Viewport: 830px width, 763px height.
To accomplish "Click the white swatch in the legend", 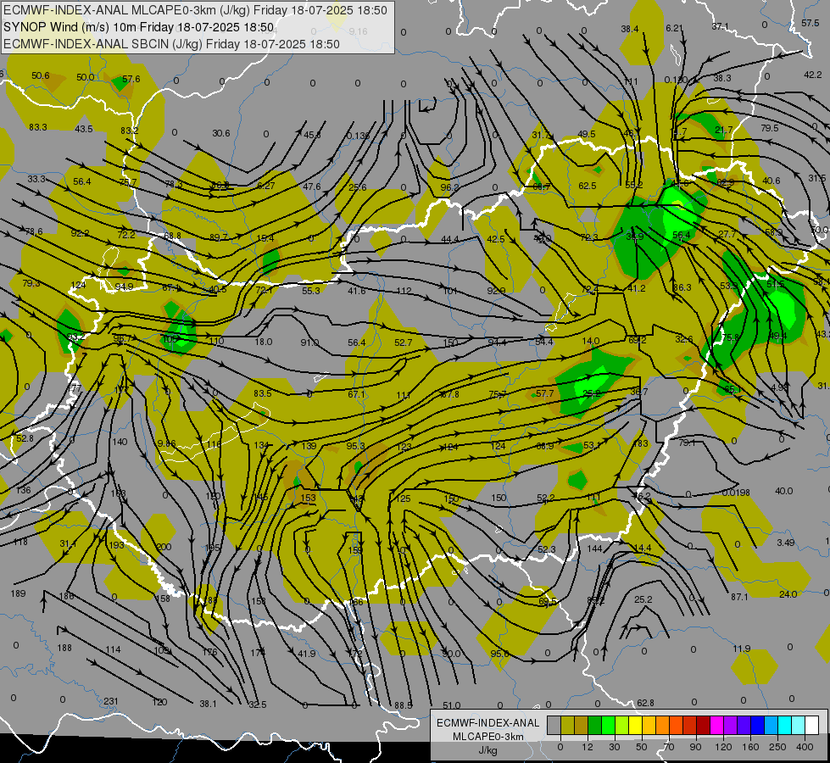I will coord(812,725).
